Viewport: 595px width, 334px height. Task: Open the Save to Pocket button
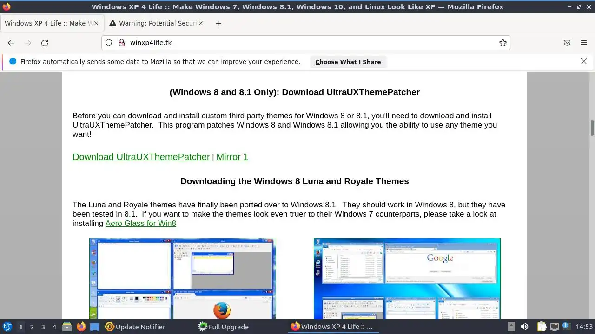pos(567,43)
